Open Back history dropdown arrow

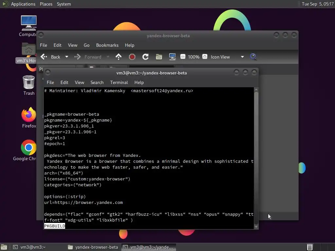[67, 57]
